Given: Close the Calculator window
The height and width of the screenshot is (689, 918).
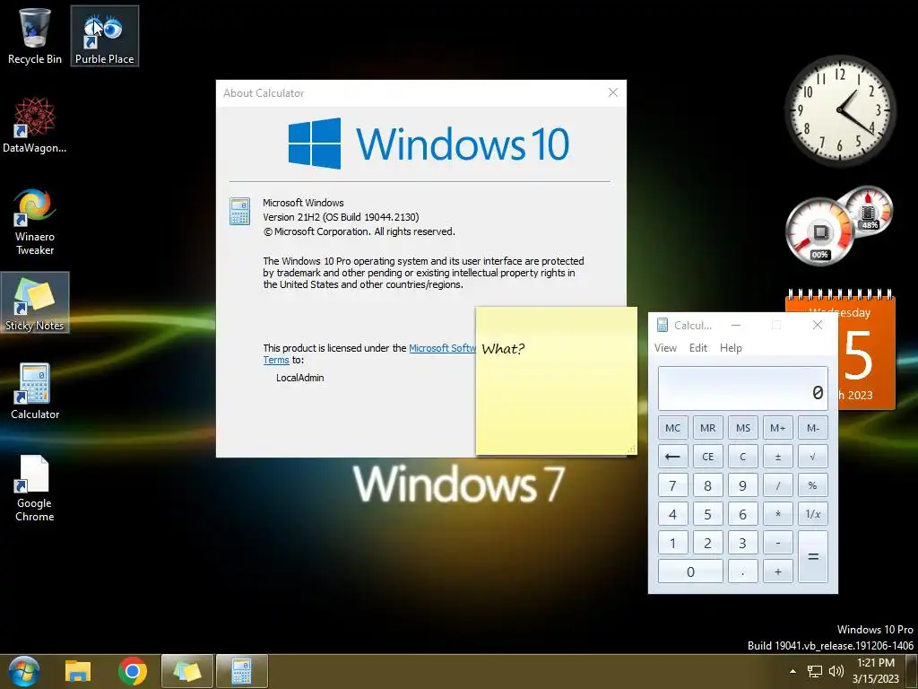Looking at the screenshot, I should pyautogui.click(x=818, y=325).
